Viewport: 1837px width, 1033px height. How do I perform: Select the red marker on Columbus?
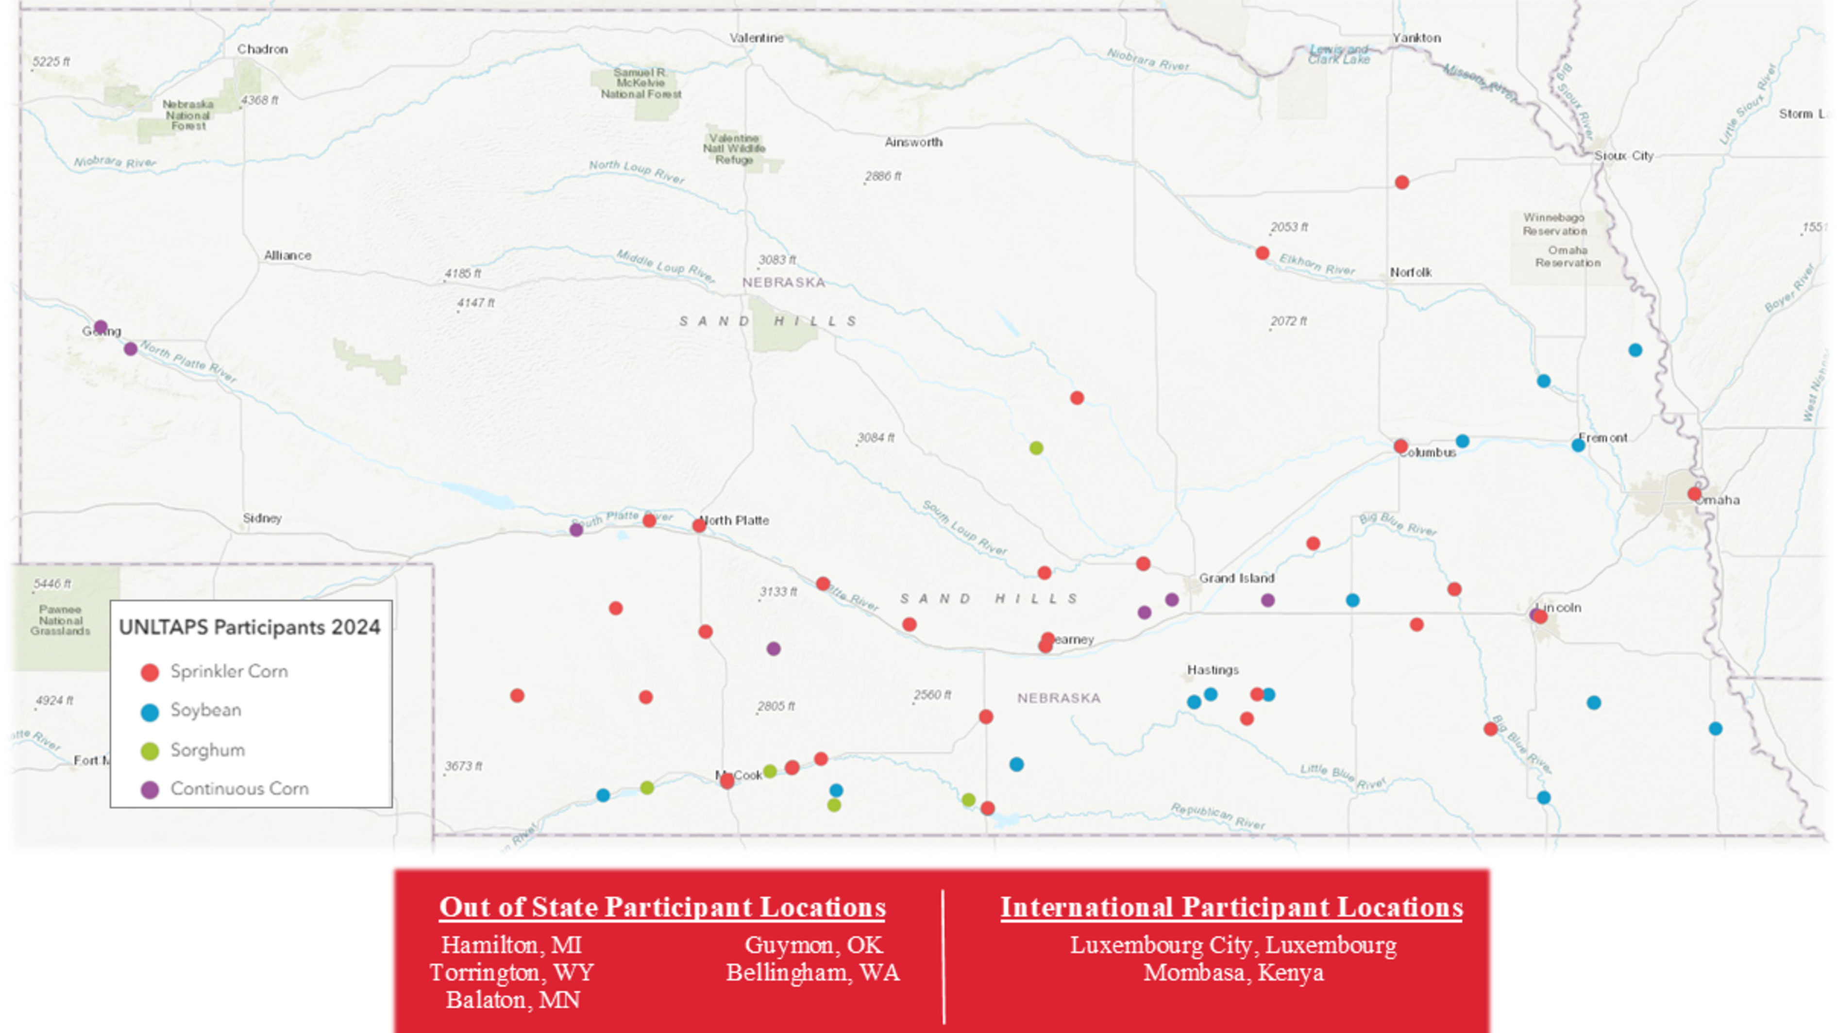1400,446
